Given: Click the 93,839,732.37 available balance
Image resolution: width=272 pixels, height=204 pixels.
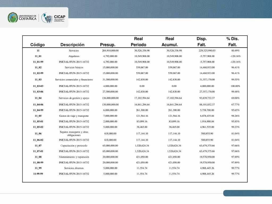Looking at the screenshot, I should point(207,98).
